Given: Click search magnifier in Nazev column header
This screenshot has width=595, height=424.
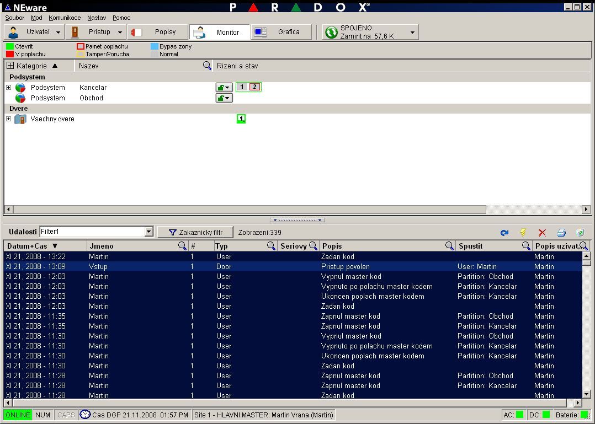Looking at the screenshot, I should point(207,66).
